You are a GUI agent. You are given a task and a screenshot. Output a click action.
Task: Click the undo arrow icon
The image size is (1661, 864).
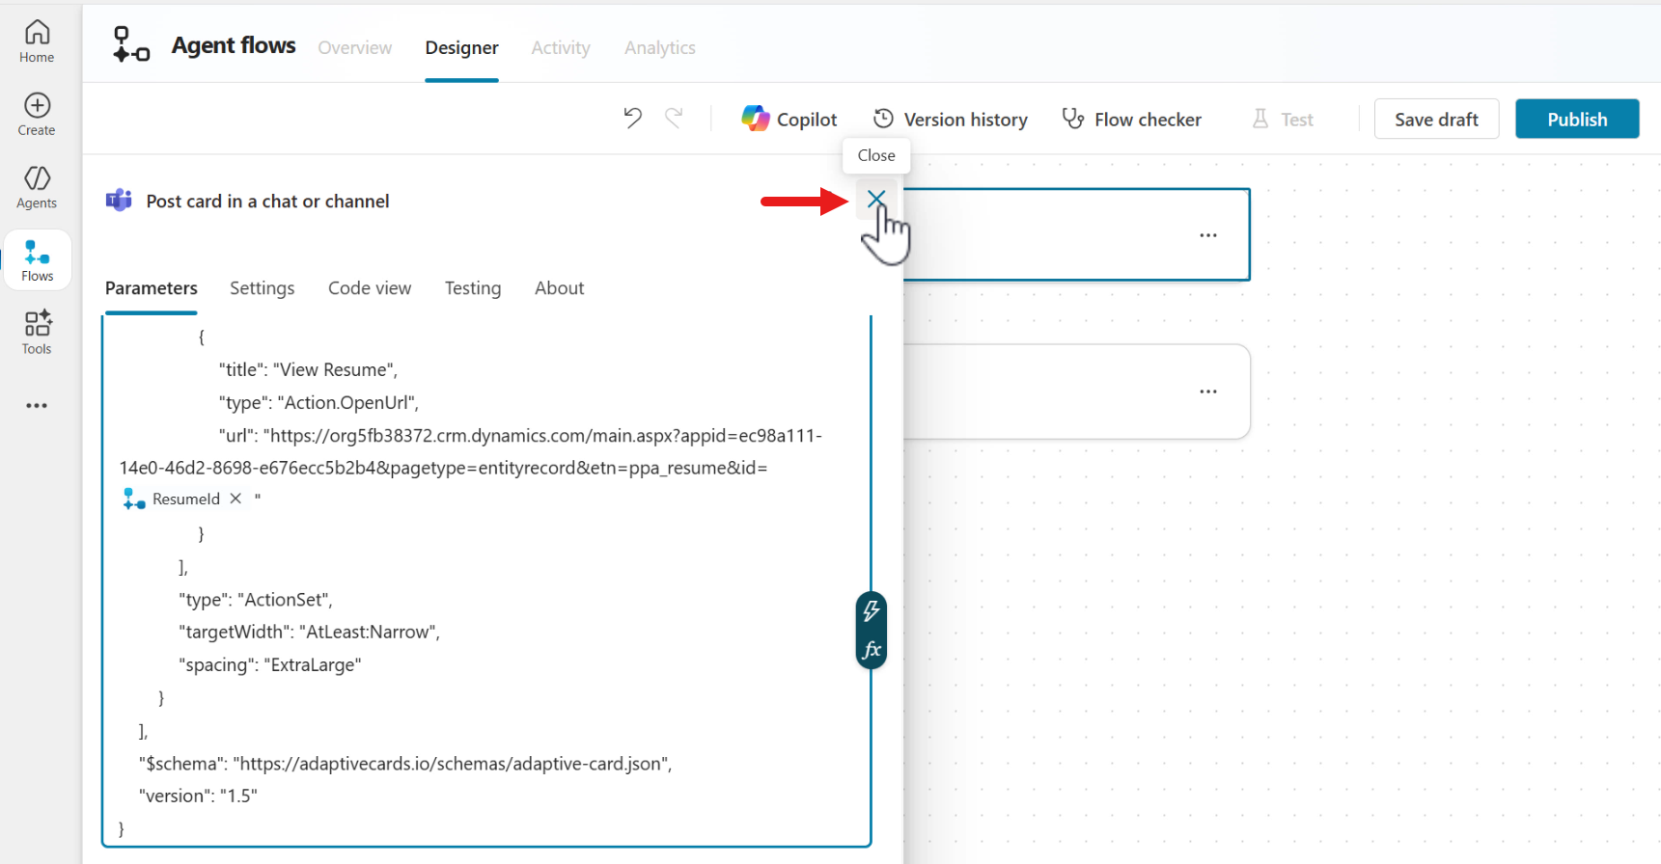(632, 119)
